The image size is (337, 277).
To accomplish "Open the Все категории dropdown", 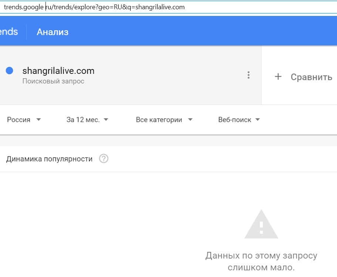I will click(164, 120).
